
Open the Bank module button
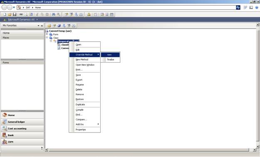tap(22, 135)
